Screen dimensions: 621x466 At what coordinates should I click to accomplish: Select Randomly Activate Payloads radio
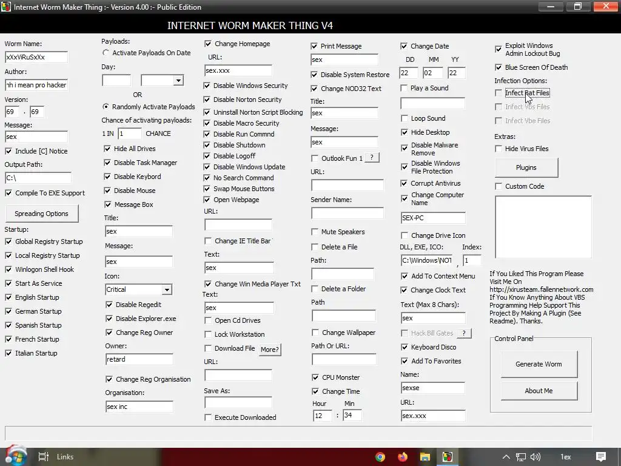coord(106,107)
